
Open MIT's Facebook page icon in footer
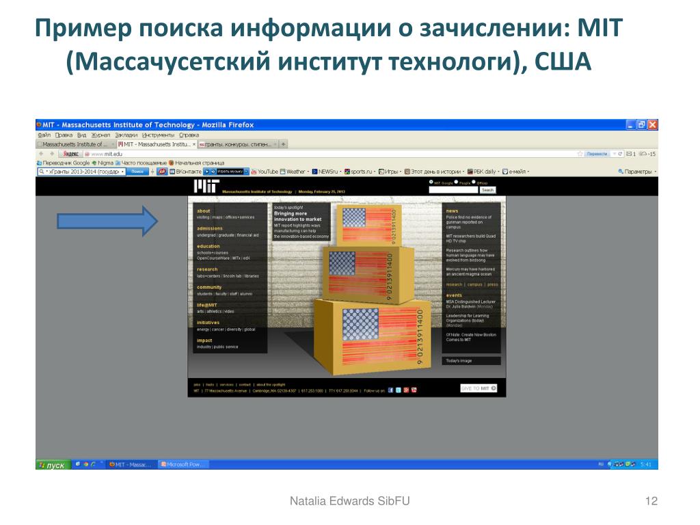pos(390,390)
